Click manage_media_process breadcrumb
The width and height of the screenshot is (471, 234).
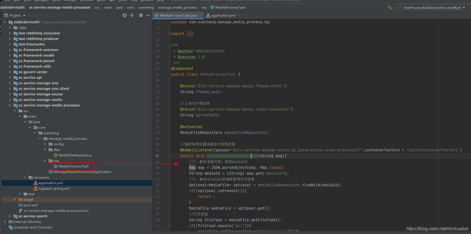177,7
